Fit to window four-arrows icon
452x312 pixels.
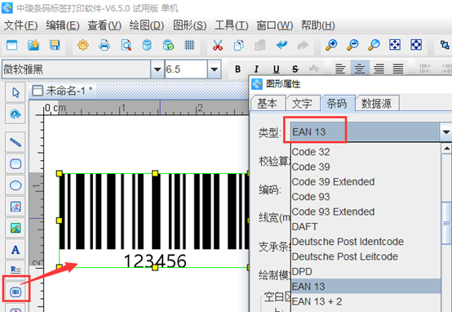[x=395, y=45]
